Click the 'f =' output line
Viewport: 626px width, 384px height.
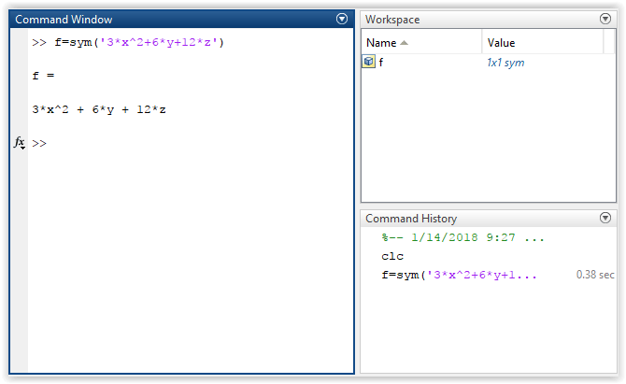[43, 76]
